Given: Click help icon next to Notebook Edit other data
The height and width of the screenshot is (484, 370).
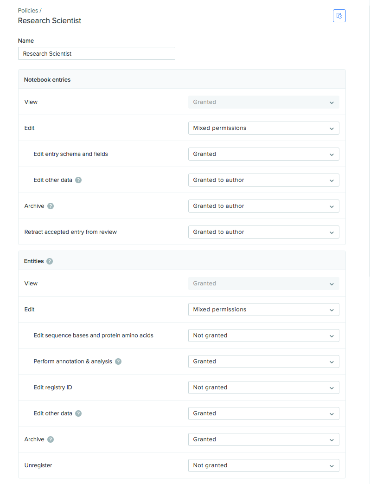Looking at the screenshot, I should [78, 180].
